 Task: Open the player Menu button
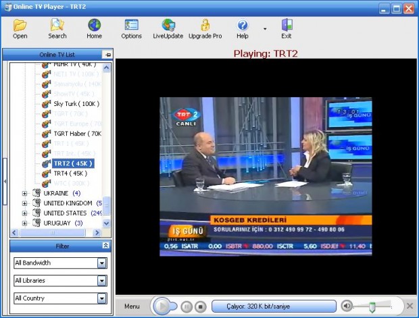pos(132,307)
